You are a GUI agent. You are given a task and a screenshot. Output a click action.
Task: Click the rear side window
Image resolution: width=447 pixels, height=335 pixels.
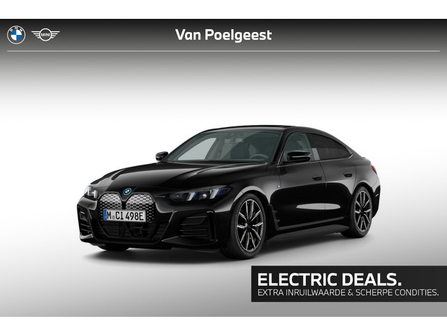coord(328,147)
